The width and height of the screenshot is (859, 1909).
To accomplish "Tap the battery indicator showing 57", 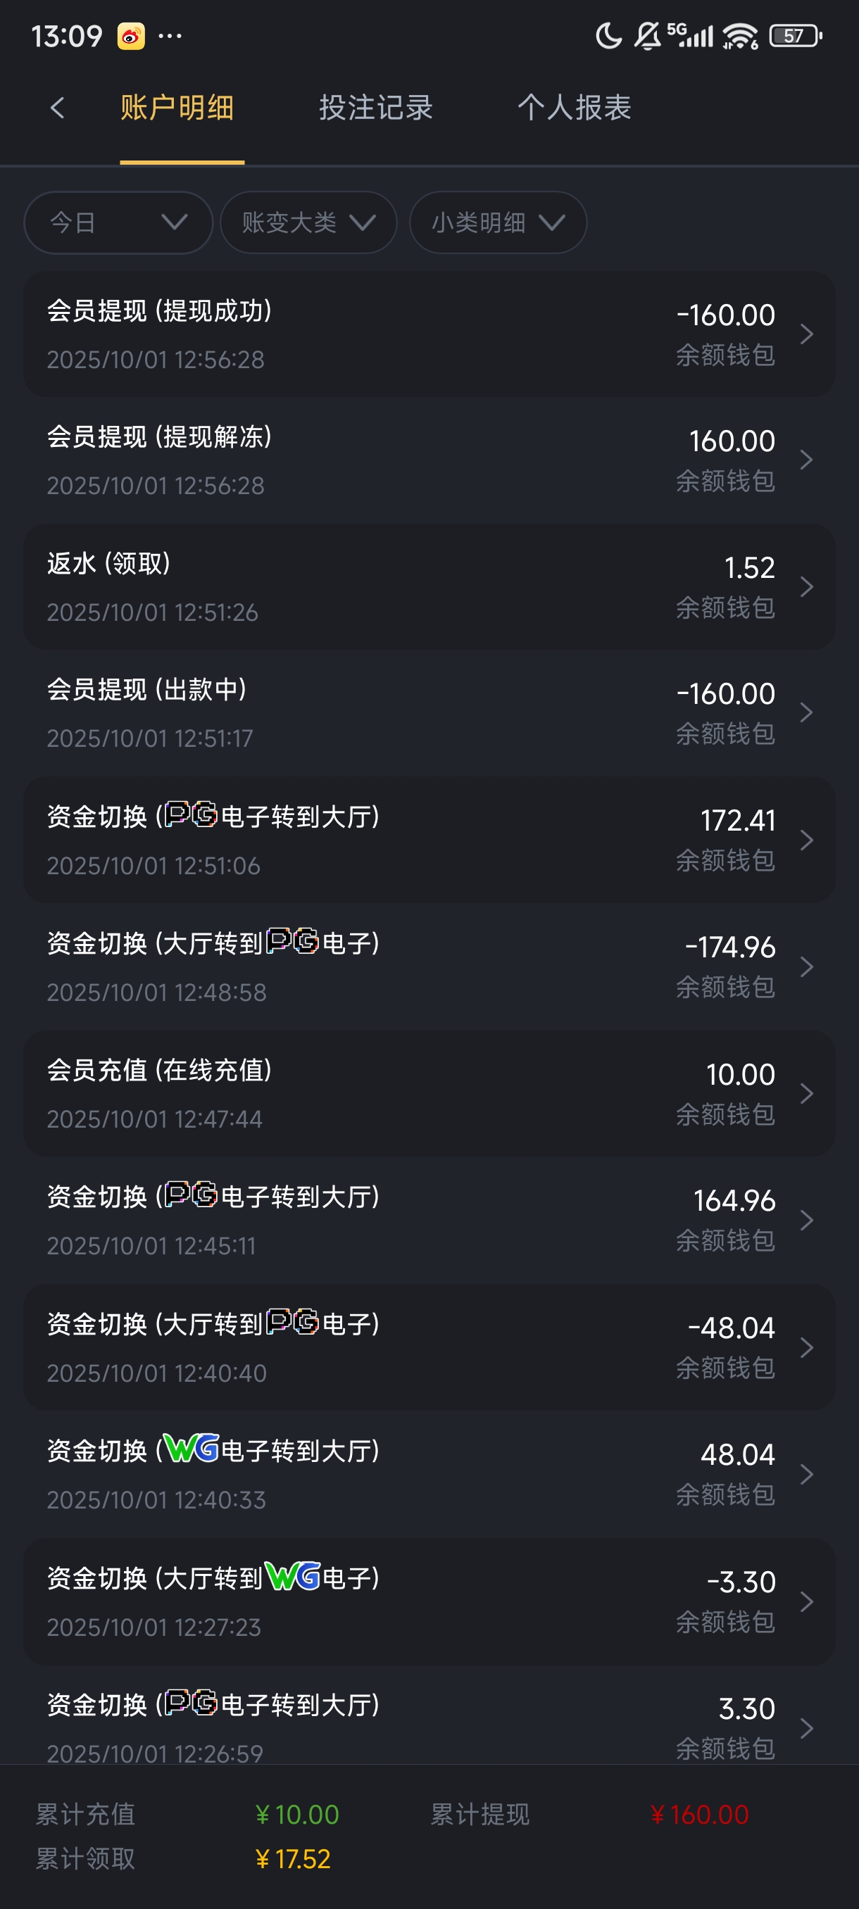I will (795, 36).
